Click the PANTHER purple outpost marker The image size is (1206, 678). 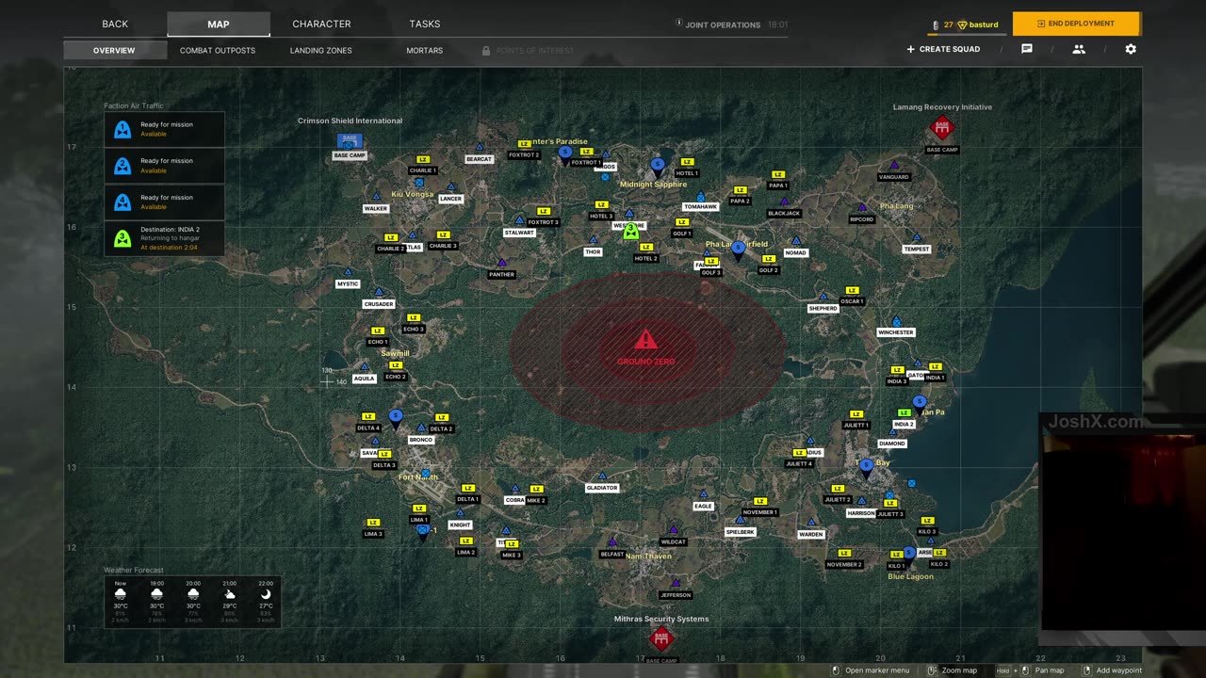click(x=501, y=263)
